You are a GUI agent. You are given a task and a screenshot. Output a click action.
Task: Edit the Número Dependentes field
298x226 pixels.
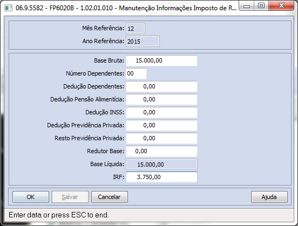(136, 73)
